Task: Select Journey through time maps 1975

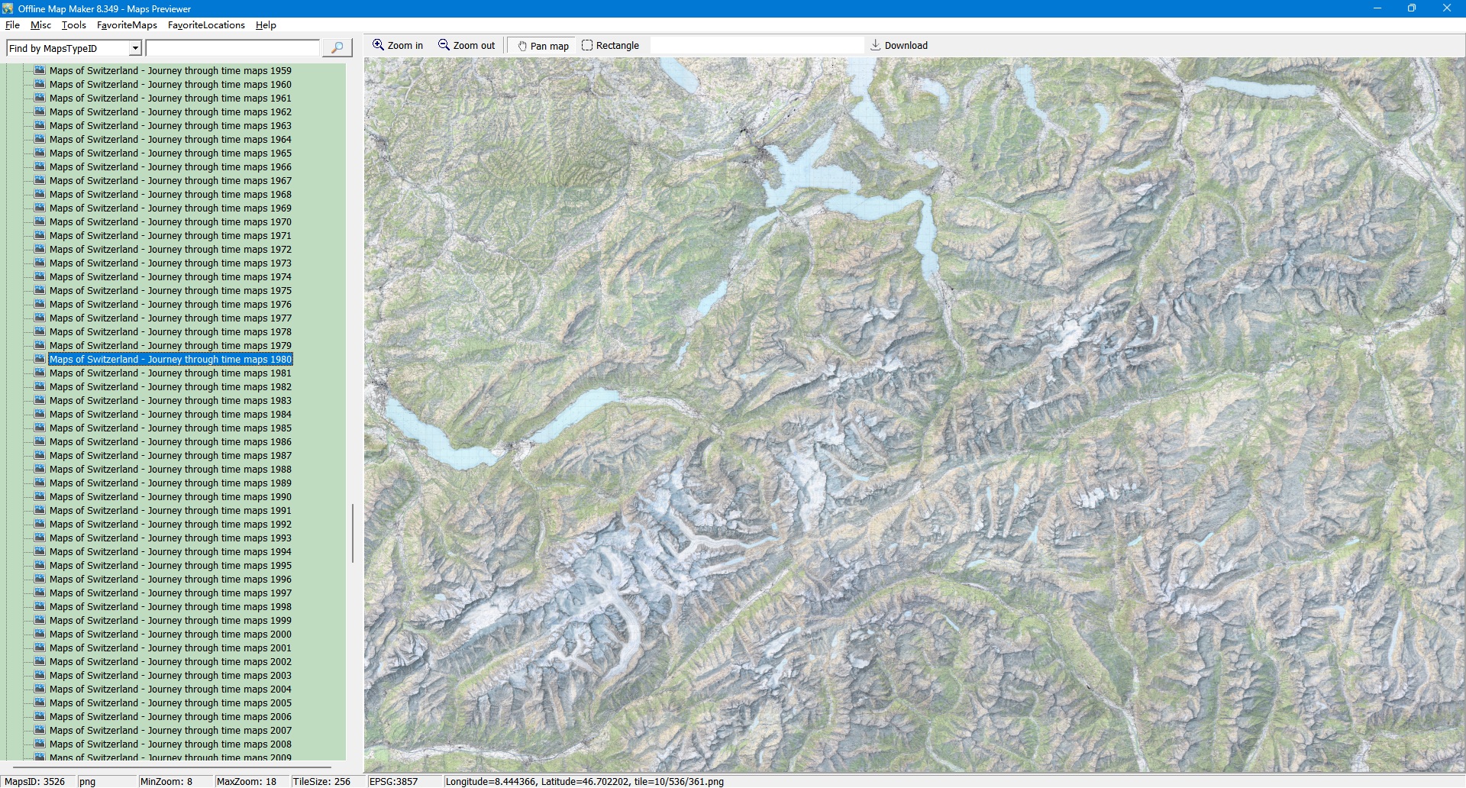Action: [x=170, y=291]
